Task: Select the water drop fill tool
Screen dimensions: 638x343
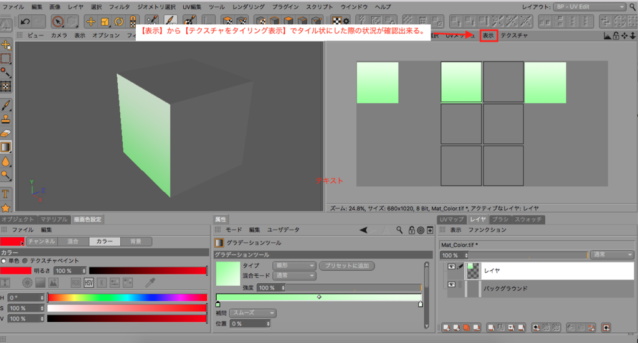Action: [x=6, y=161]
